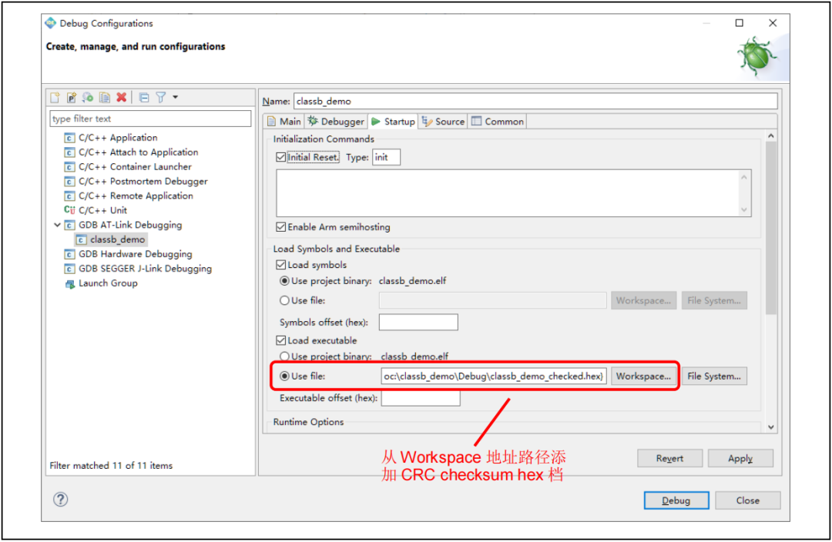This screenshot has height=542, width=832.
Task: Select GDB Hardware Debugging item
Action: point(128,254)
